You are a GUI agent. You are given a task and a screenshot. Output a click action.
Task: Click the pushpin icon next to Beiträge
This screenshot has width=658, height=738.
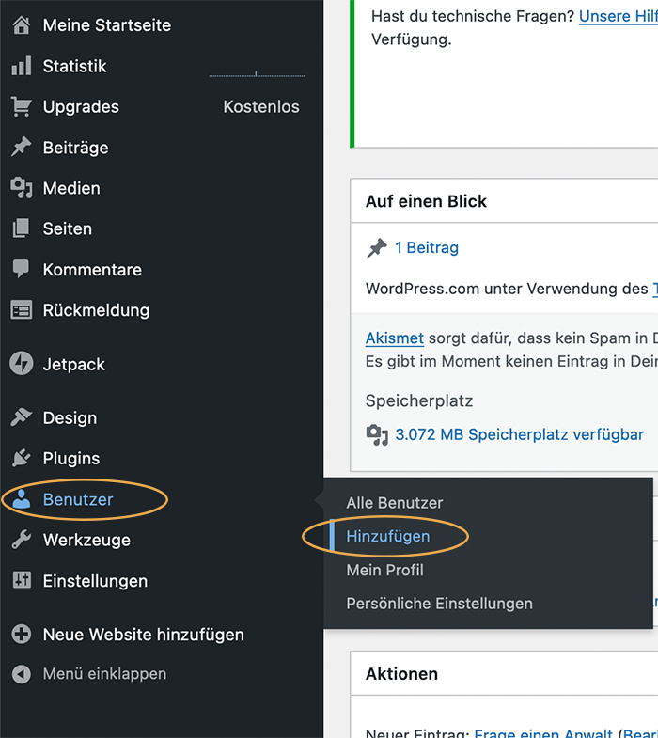[x=22, y=148]
